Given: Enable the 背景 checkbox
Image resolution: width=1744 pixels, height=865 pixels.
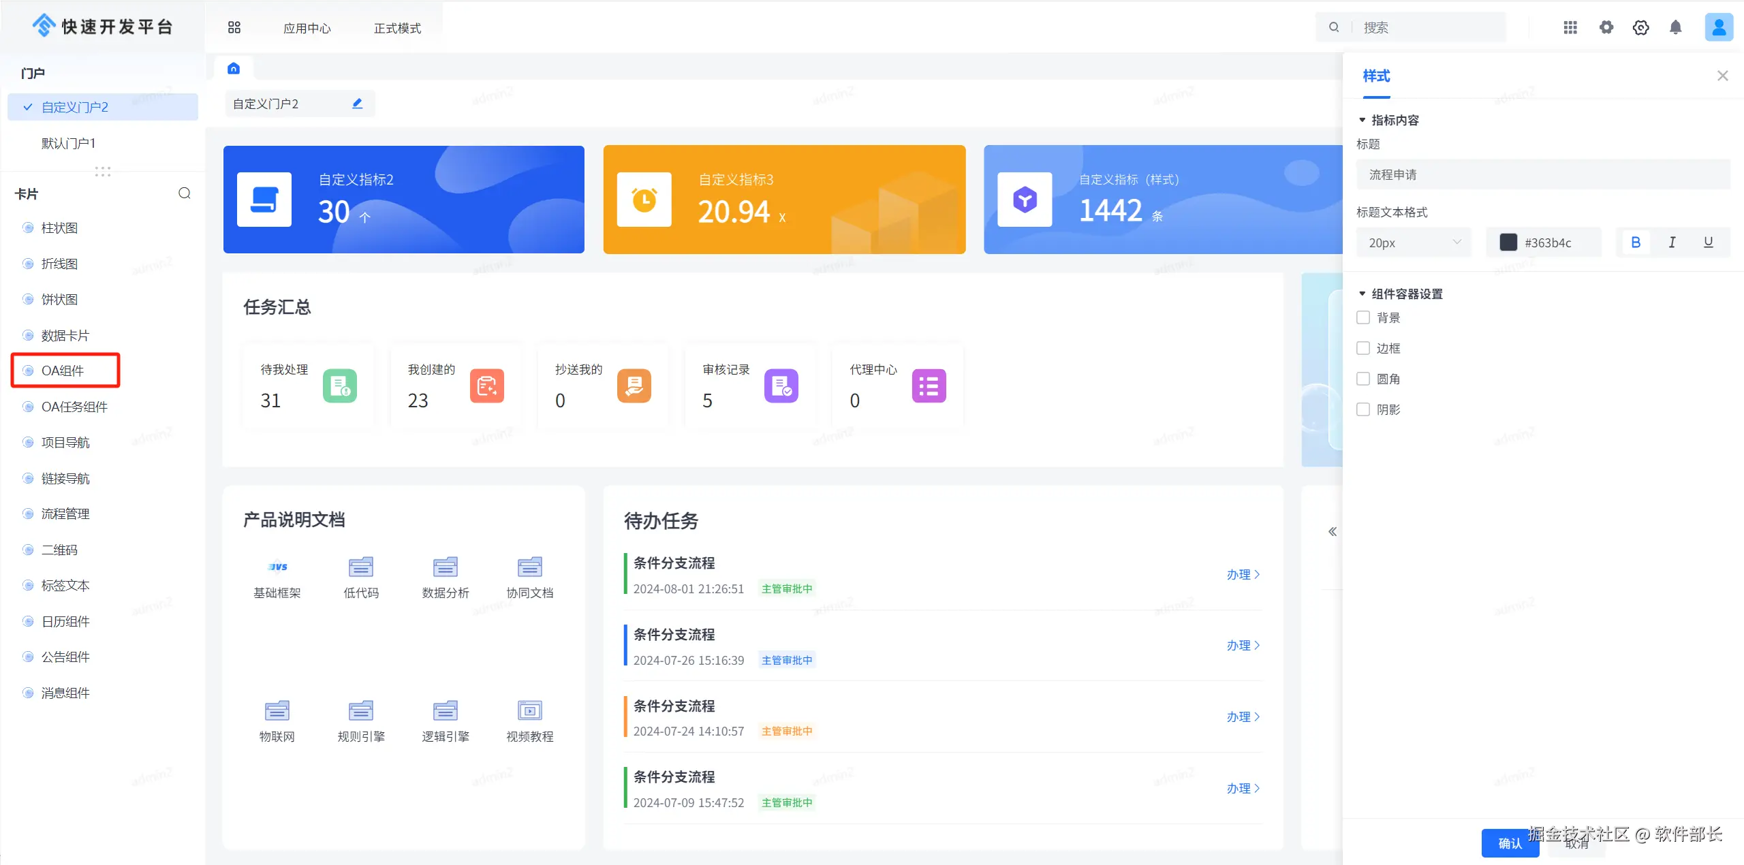Looking at the screenshot, I should [1363, 317].
